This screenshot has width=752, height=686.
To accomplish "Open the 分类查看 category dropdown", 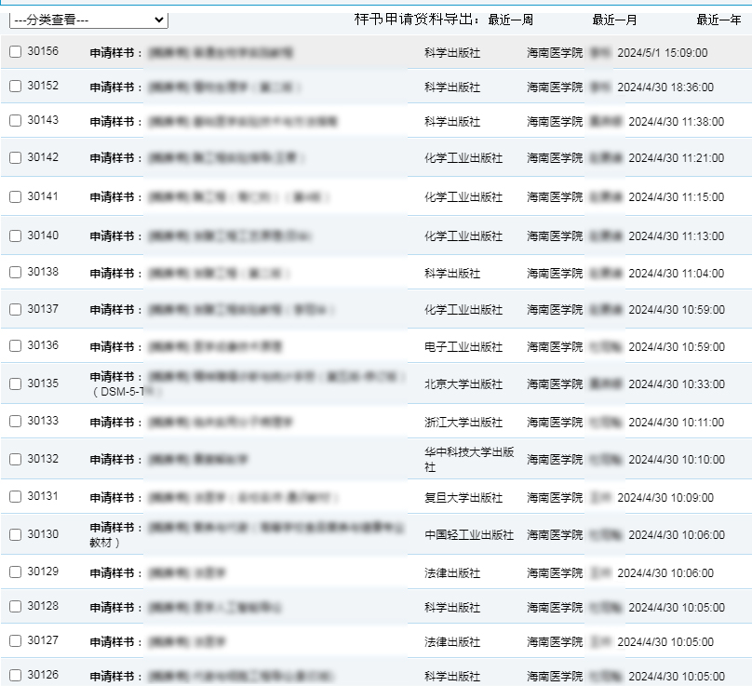I will pyautogui.click(x=89, y=20).
